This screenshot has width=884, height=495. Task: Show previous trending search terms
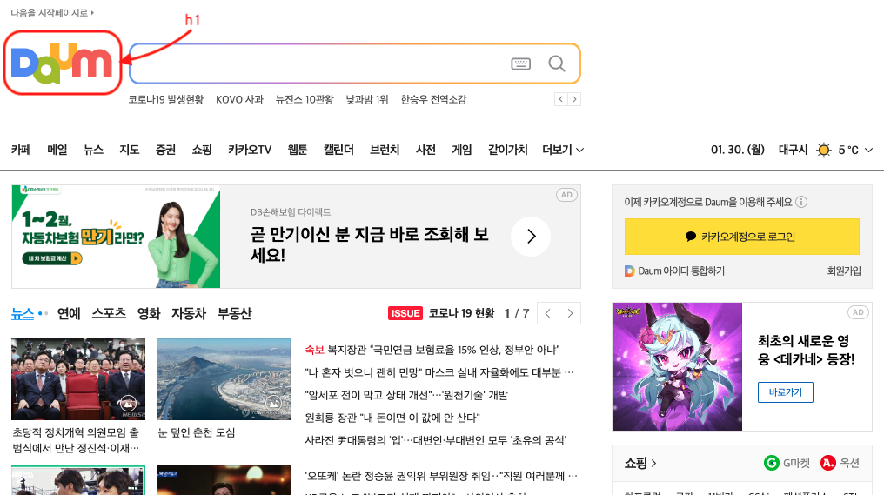(x=561, y=99)
